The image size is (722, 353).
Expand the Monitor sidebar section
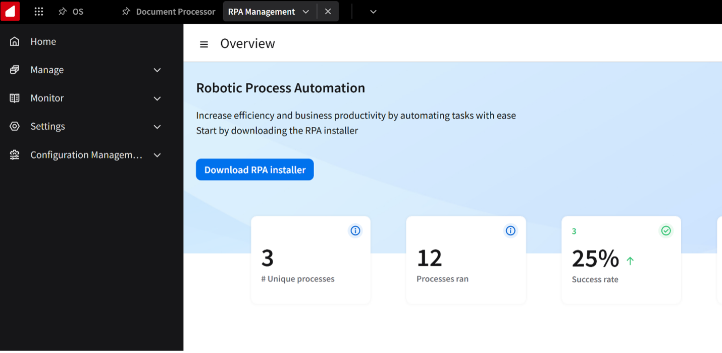[157, 98]
